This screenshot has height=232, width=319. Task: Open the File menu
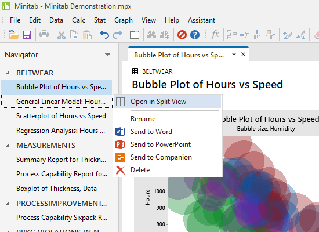tap(15, 20)
